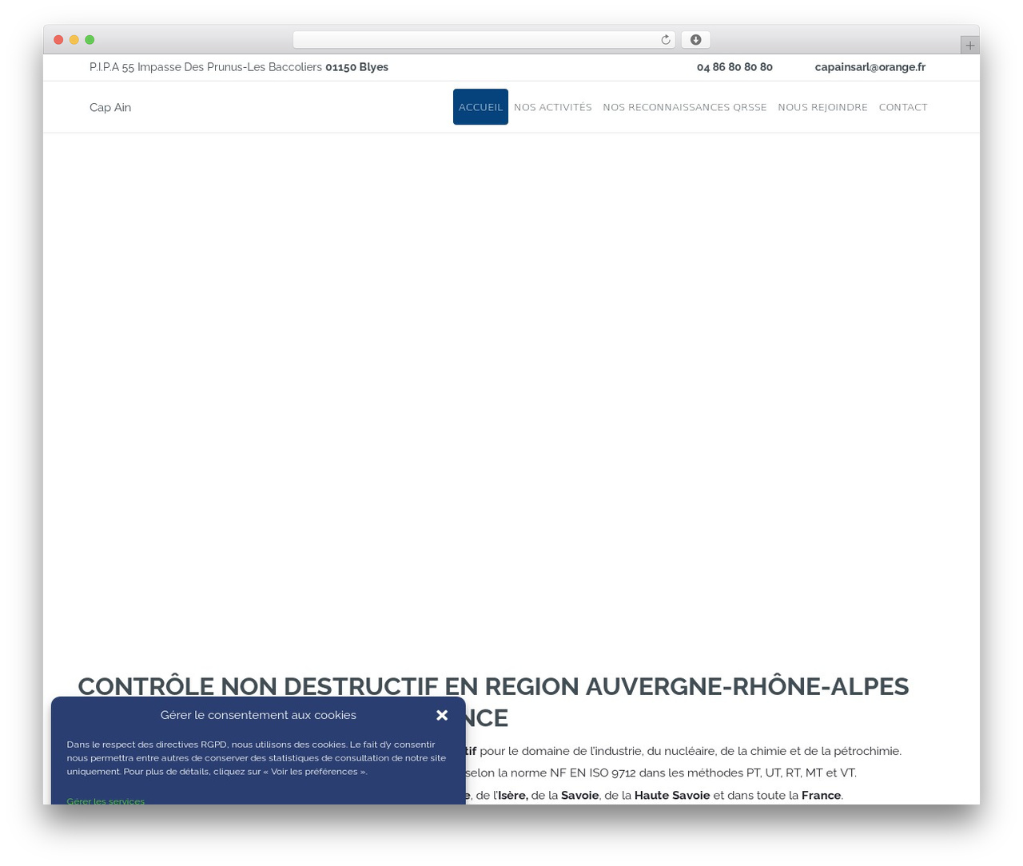Open the browser downloads button
Screen dimensions: 1023x866
[x=695, y=40]
